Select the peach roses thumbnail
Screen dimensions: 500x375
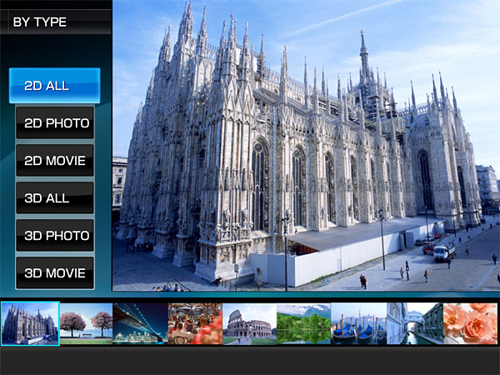(470, 323)
